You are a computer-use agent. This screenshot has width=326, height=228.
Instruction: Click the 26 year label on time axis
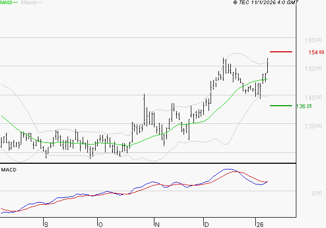pos(260,225)
